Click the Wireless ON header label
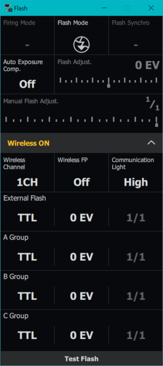This screenshot has width=163, height=366. [x=28, y=143]
